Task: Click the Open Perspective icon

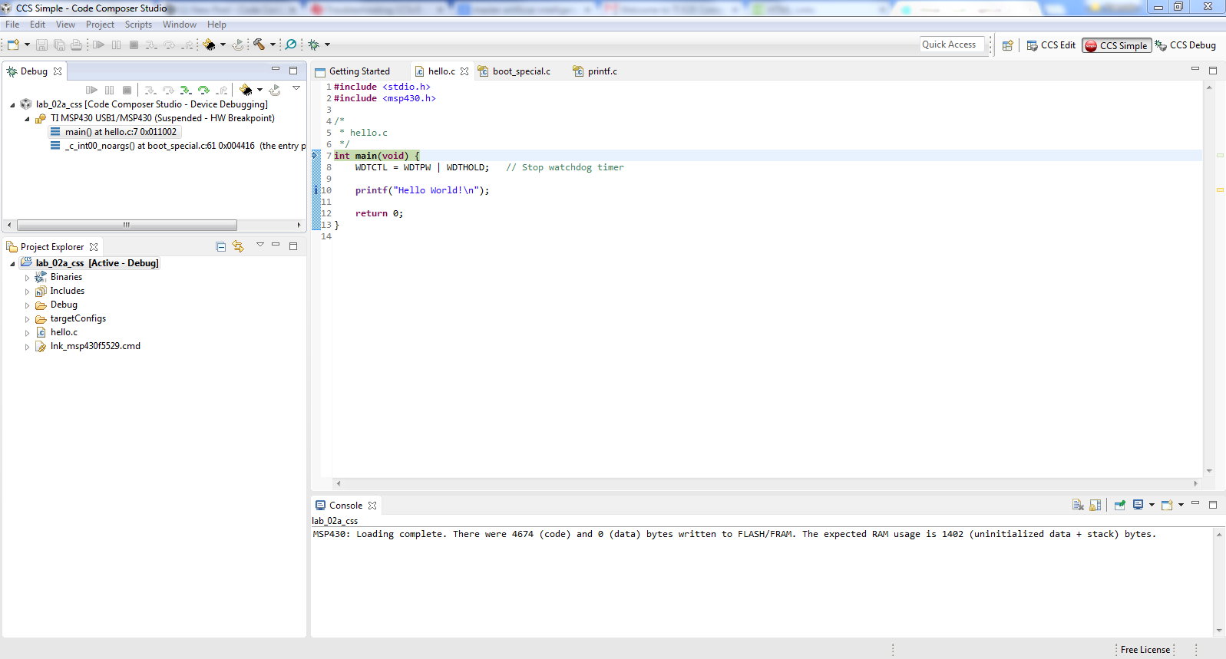Action: pyautogui.click(x=1008, y=45)
